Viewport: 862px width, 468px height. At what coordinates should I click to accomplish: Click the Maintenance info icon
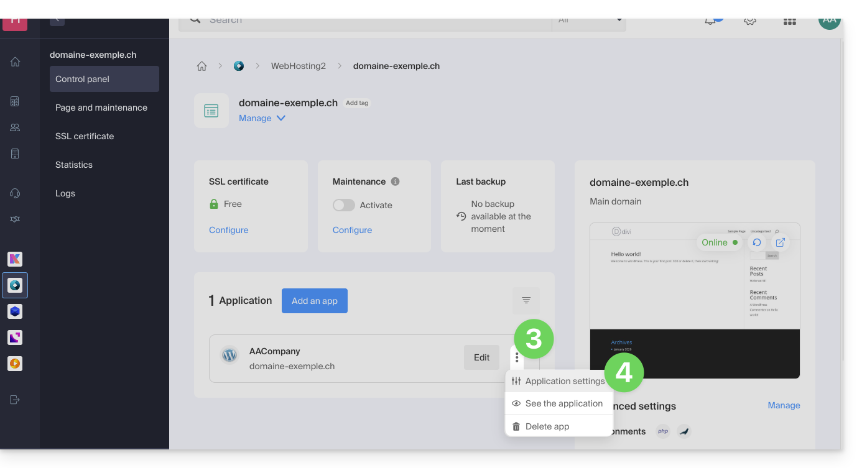[x=395, y=181]
